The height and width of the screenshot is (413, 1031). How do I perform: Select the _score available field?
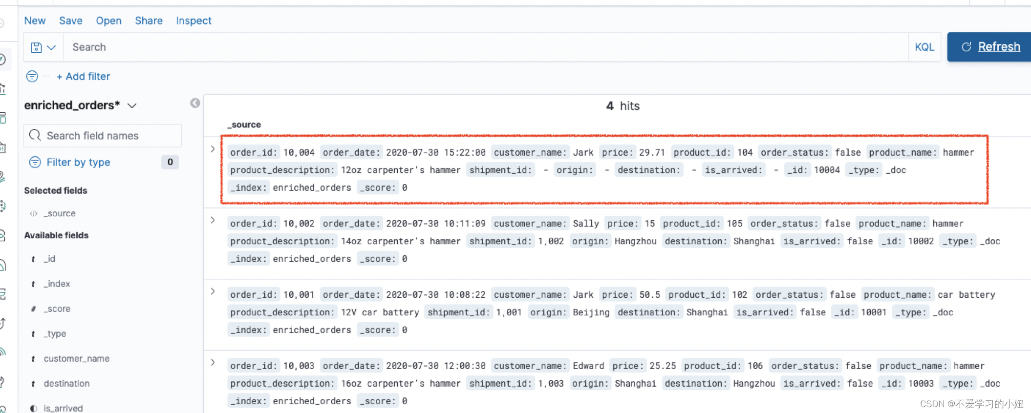57,309
